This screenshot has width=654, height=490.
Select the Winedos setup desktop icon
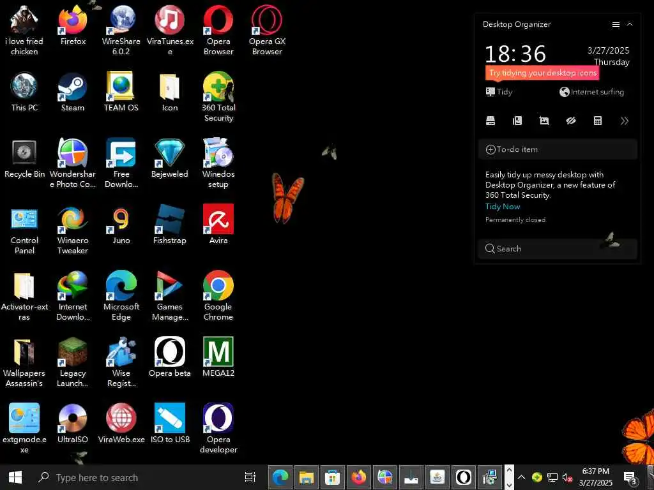pyautogui.click(x=218, y=163)
